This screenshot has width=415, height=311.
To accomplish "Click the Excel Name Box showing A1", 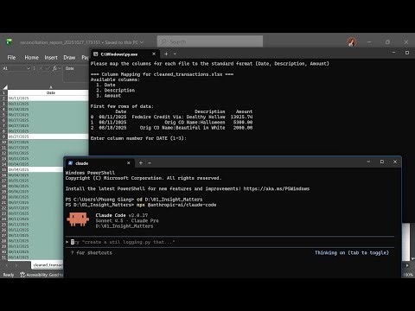I will click(14, 68).
